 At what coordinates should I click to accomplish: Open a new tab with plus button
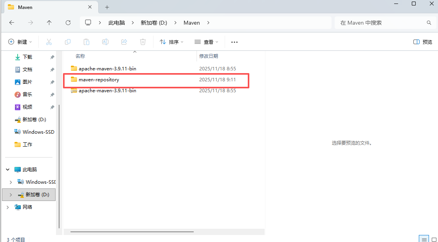click(107, 7)
